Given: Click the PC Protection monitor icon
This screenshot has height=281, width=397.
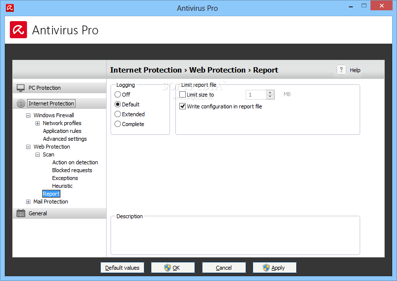Looking at the screenshot, I should click(x=21, y=88).
